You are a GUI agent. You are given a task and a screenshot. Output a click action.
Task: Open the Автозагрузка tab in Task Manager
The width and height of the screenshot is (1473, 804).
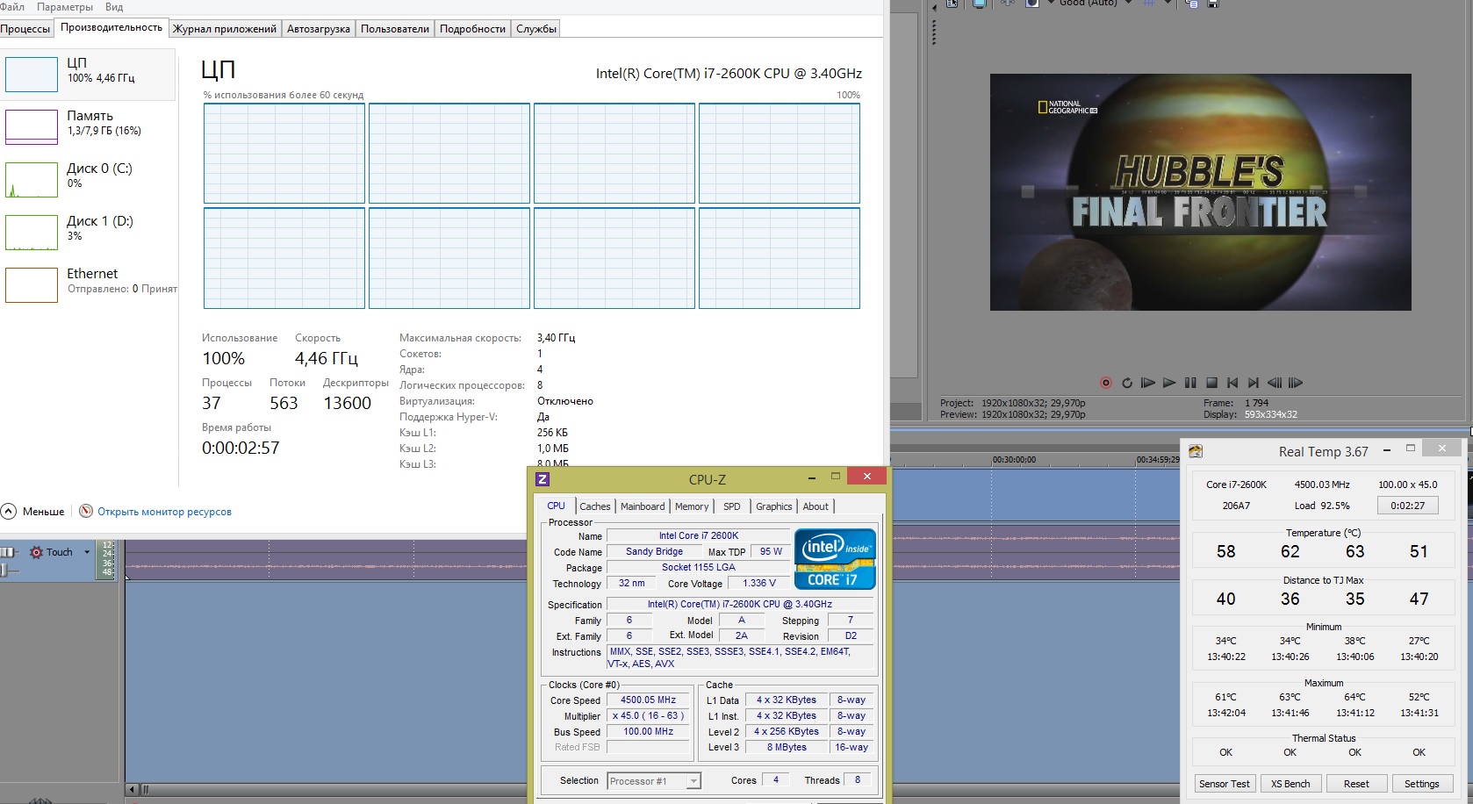(x=318, y=29)
